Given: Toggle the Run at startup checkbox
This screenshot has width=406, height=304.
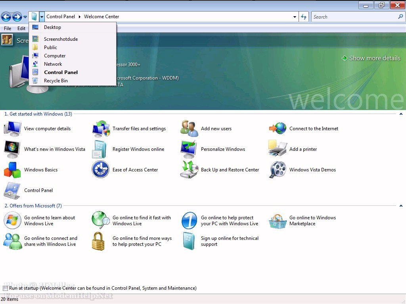Looking at the screenshot, I should tap(5, 288).
